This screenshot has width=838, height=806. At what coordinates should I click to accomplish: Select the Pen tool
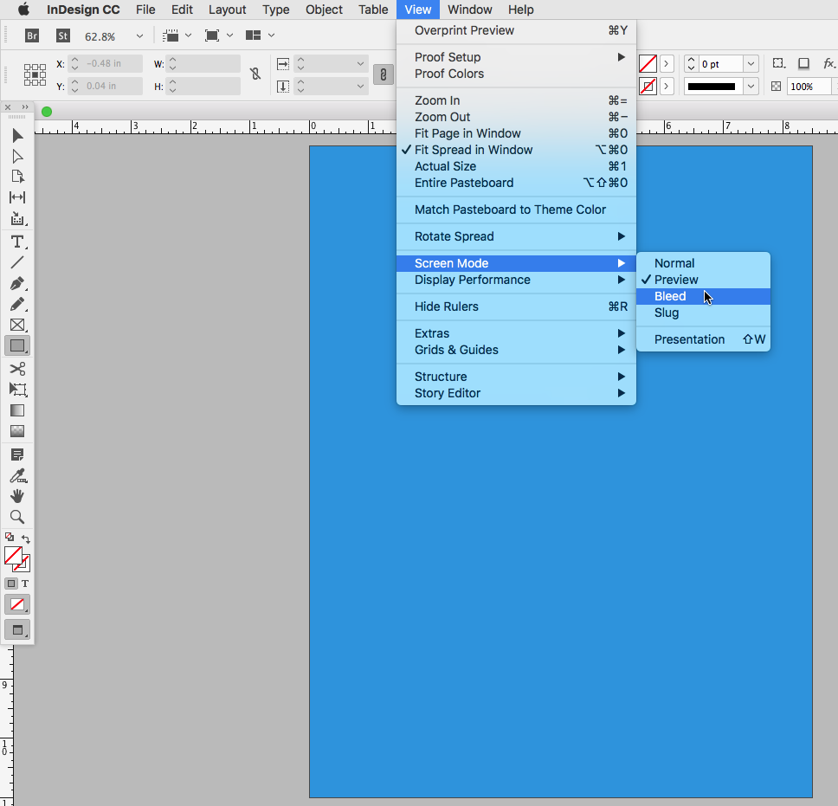tap(16, 282)
